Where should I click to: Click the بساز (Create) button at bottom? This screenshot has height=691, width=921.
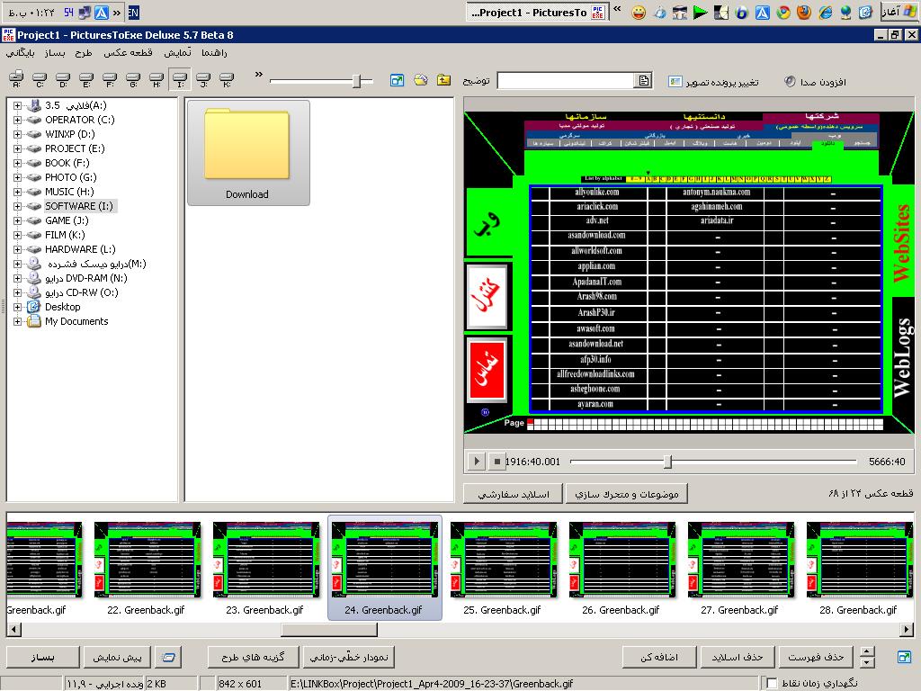[43, 657]
